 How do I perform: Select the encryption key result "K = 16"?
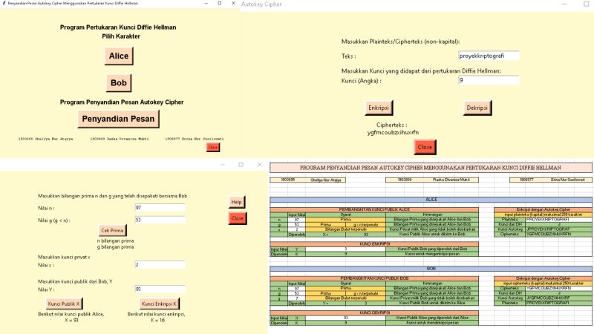tap(157, 321)
